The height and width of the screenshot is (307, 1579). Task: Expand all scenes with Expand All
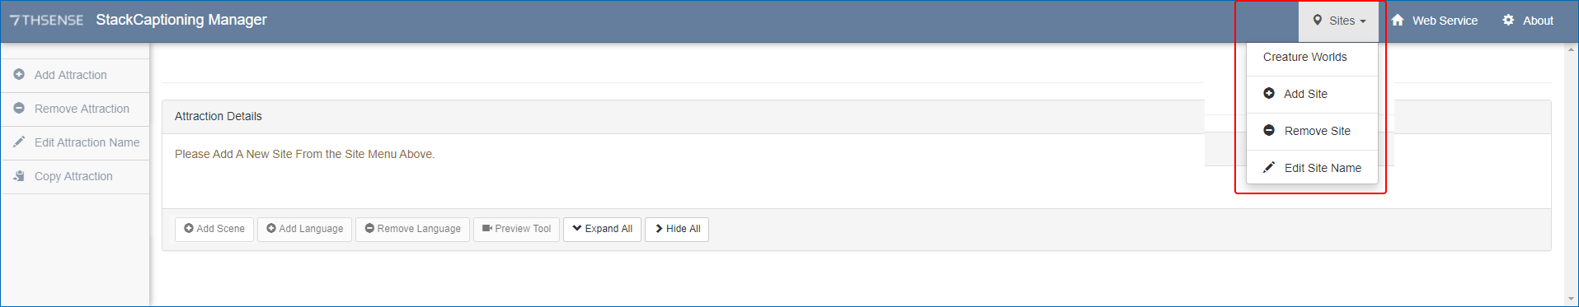(602, 229)
